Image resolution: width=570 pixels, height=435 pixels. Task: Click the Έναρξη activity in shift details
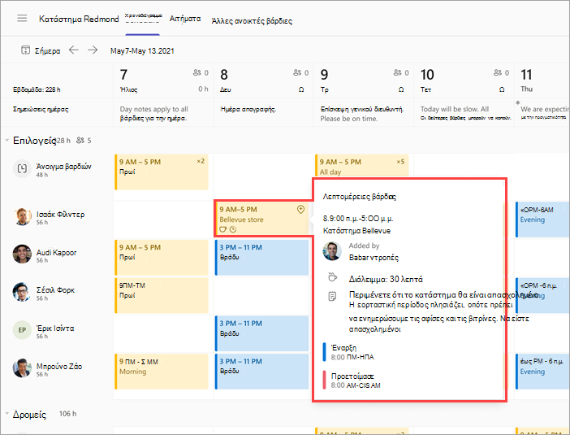(348, 352)
